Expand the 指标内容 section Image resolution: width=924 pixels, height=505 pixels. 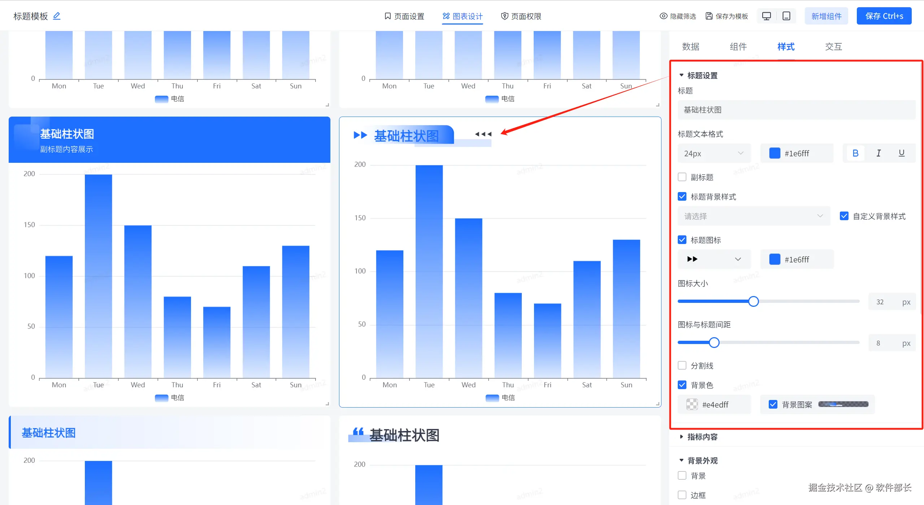point(702,437)
